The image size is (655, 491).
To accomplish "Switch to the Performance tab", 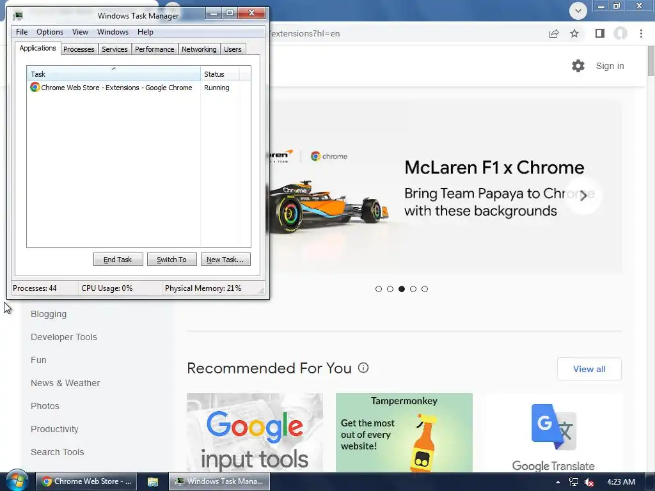I will [155, 49].
